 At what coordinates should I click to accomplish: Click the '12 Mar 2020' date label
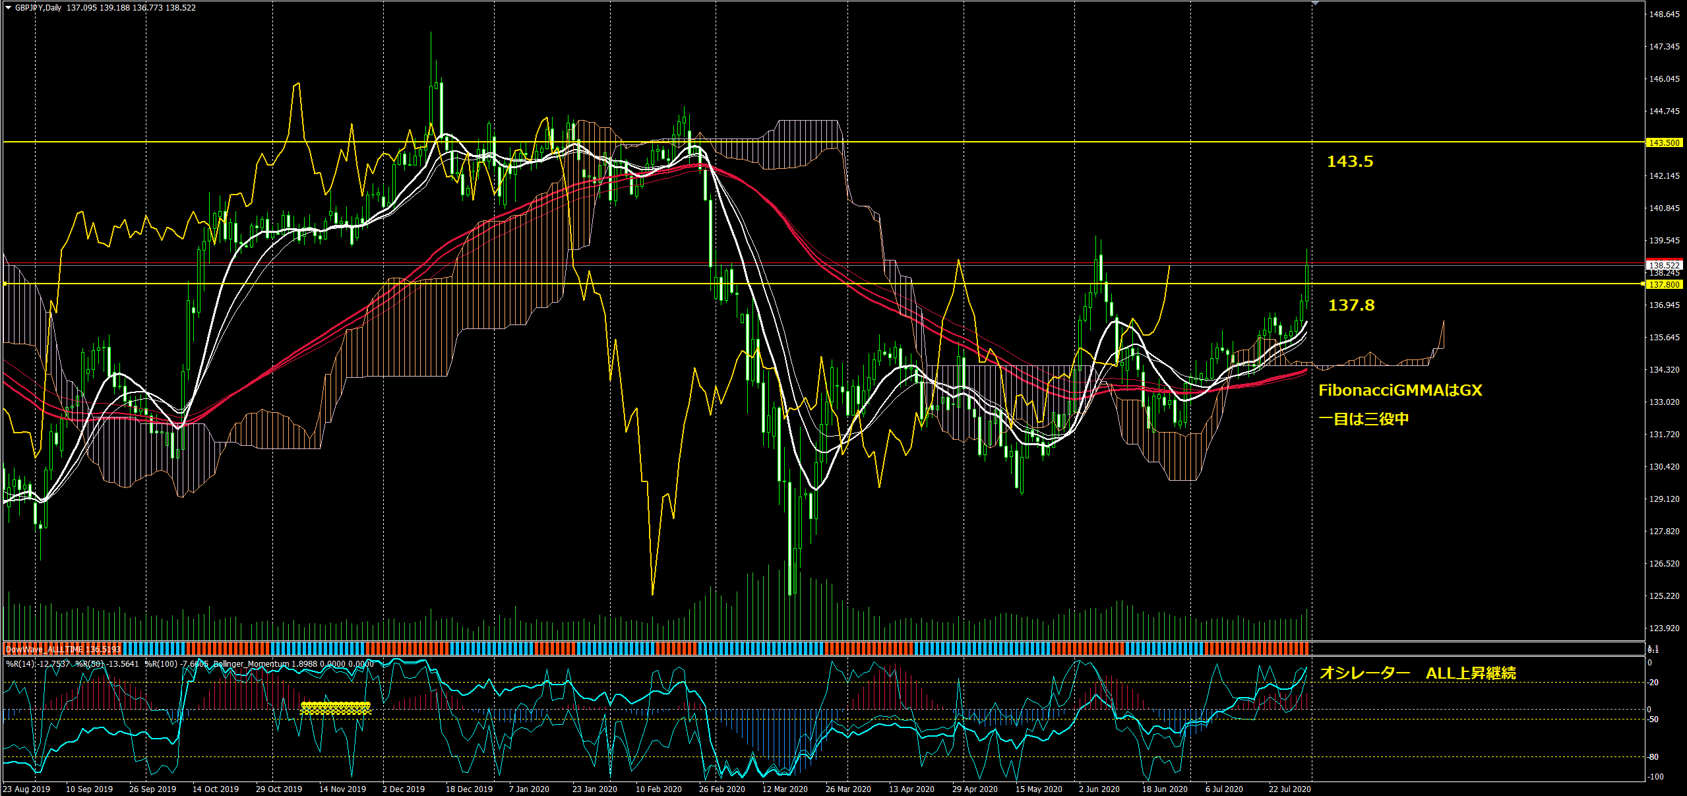[784, 789]
